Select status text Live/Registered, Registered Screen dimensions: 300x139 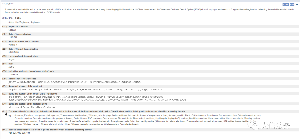click(x=24, y=22)
